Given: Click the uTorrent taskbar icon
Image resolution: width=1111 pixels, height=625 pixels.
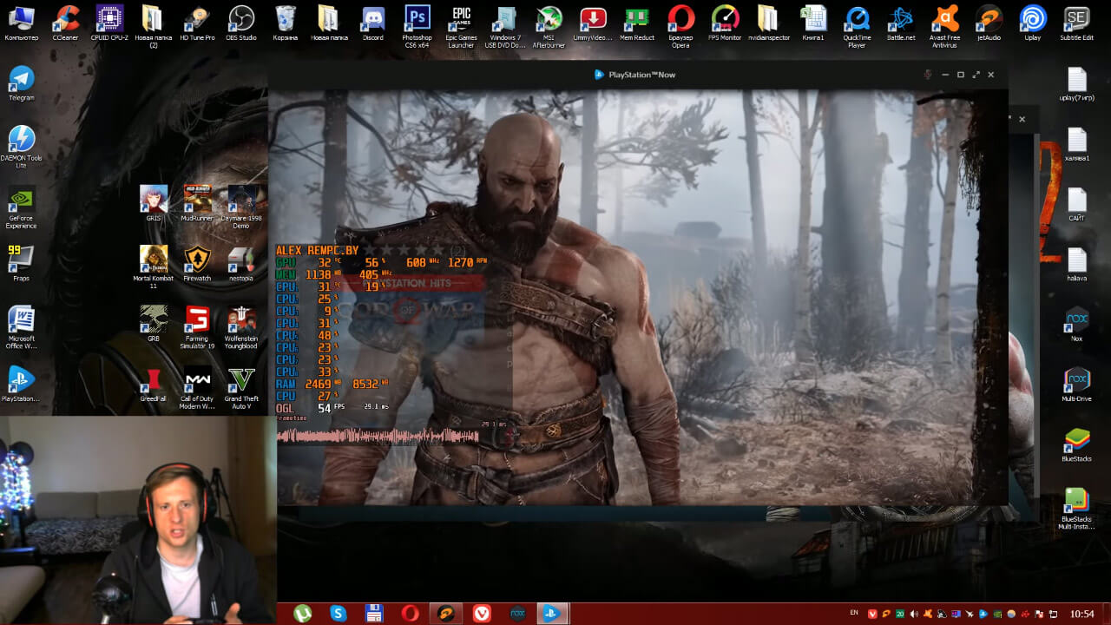Looking at the screenshot, I should [302, 614].
